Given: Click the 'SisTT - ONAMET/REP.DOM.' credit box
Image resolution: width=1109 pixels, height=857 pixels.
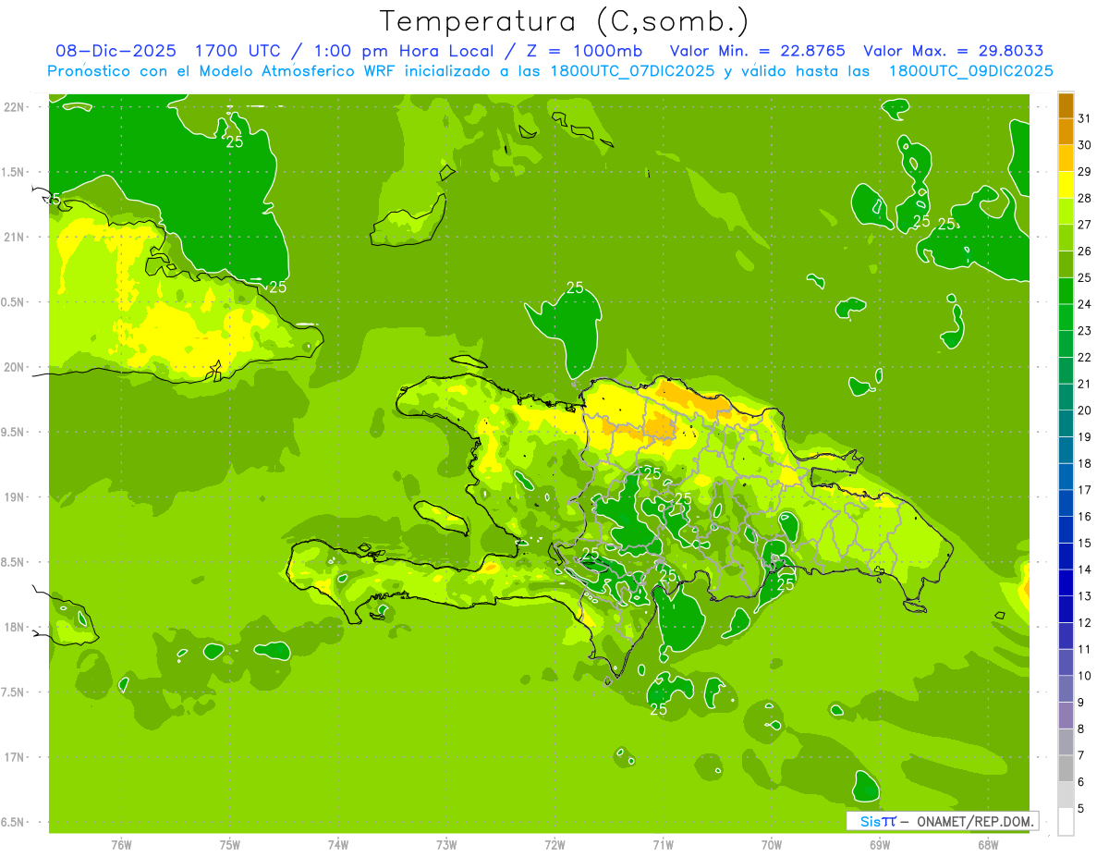Looking at the screenshot, I should 943,821.
